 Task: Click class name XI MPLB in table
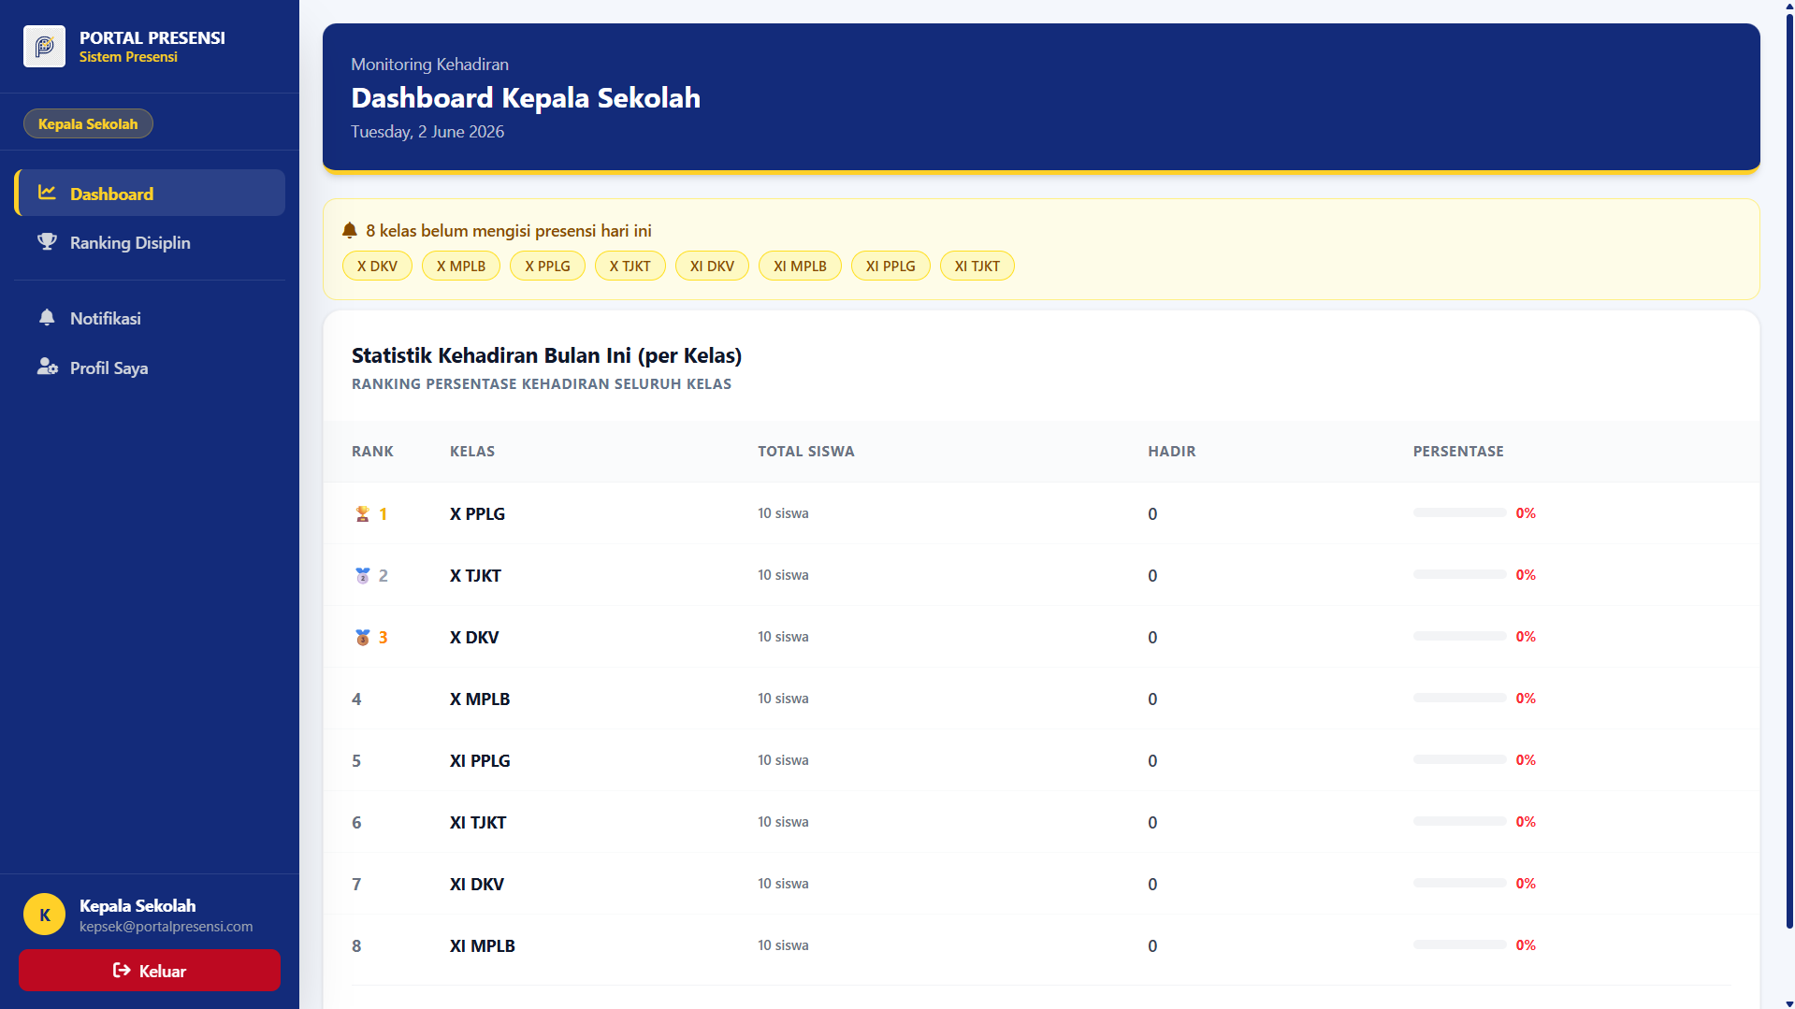[483, 945]
